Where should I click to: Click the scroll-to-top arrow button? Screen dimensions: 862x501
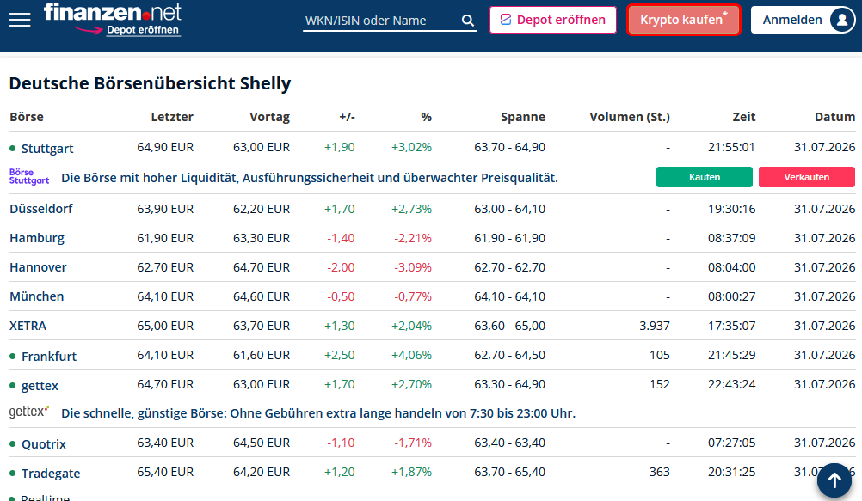[x=834, y=480]
